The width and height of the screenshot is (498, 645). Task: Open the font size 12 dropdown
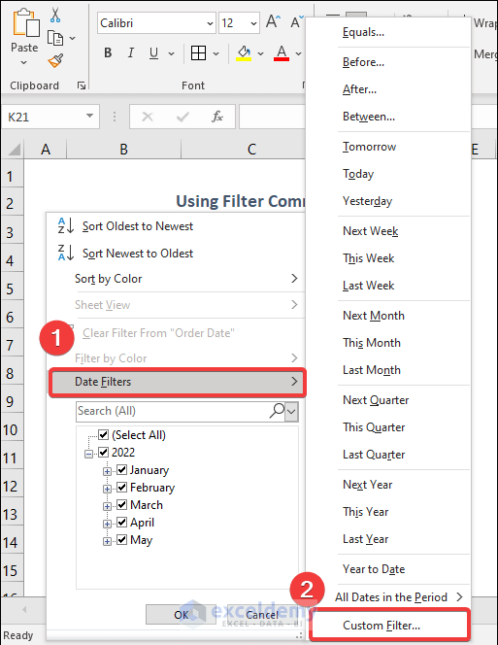(x=253, y=23)
